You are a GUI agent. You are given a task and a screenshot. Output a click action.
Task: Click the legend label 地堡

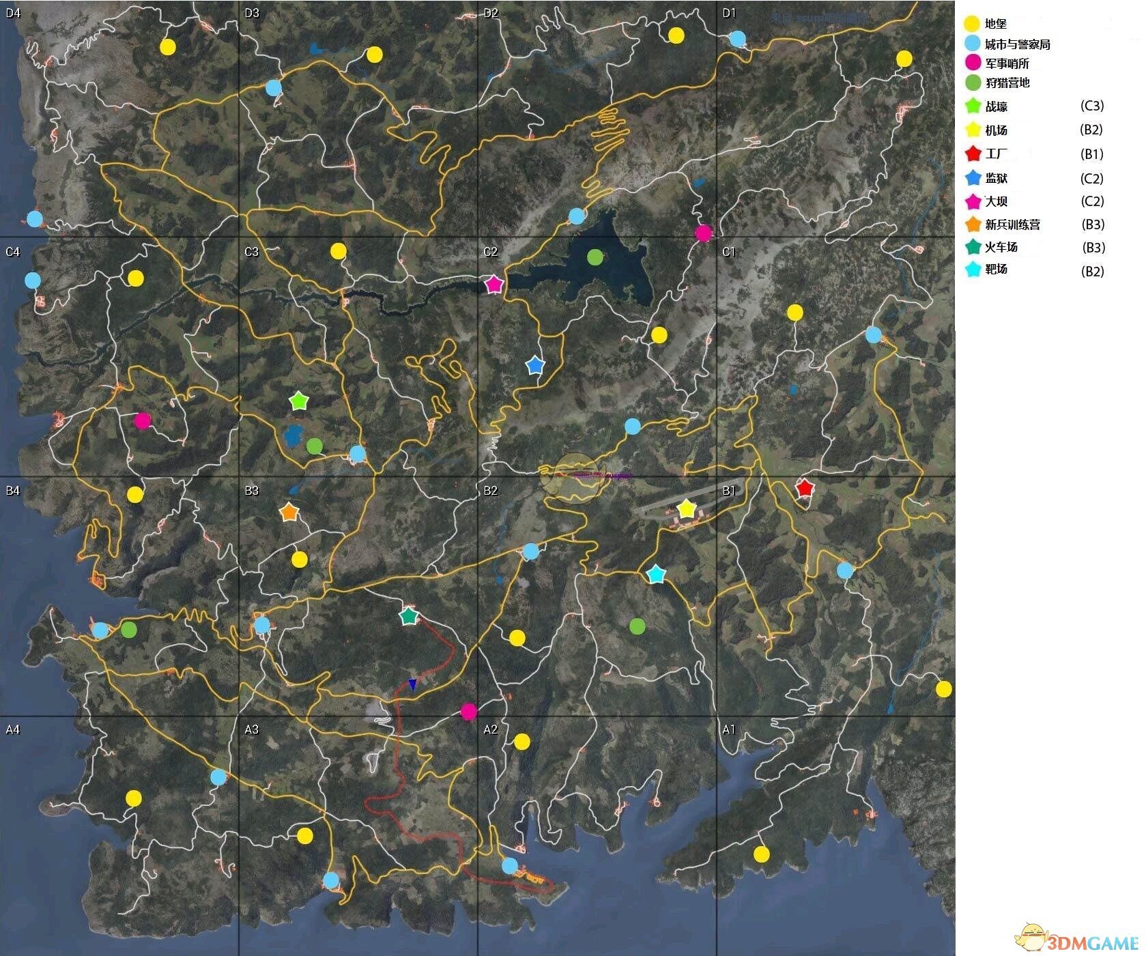tap(996, 24)
